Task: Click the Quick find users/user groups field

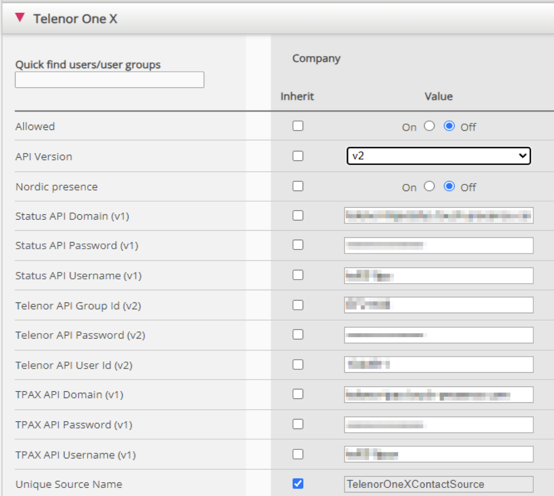Action: click(x=110, y=80)
